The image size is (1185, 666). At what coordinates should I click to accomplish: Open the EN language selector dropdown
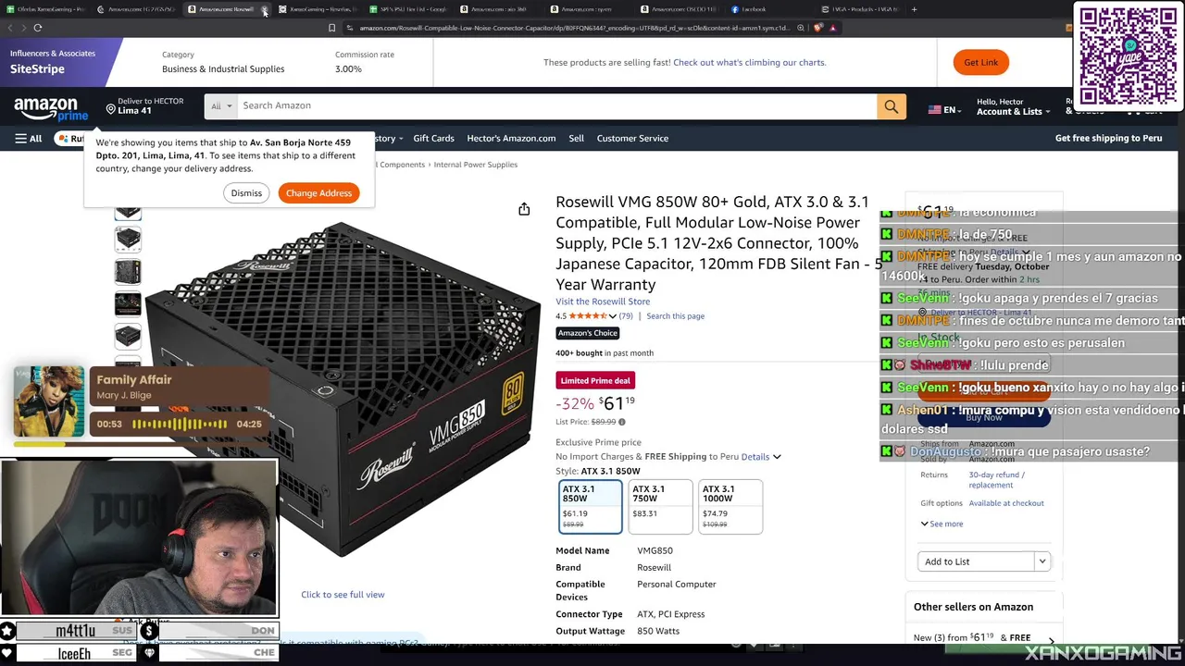(944, 110)
